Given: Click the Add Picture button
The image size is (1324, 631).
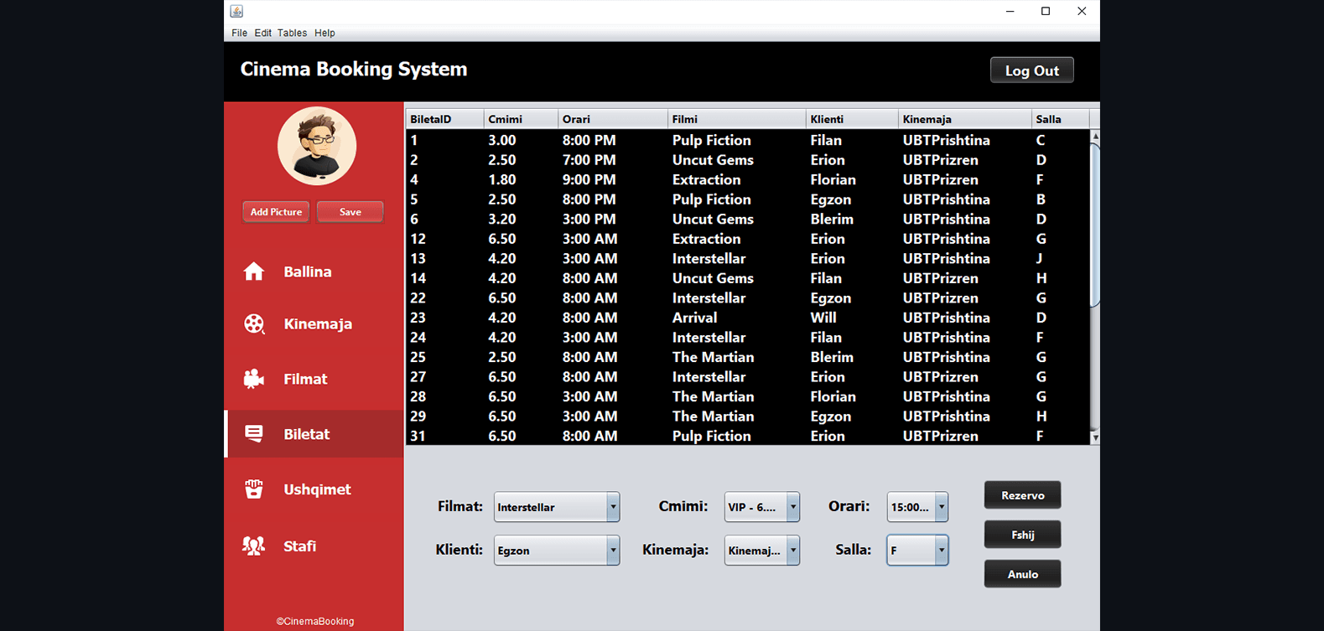Looking at the screenshot, I should (276, 212).
